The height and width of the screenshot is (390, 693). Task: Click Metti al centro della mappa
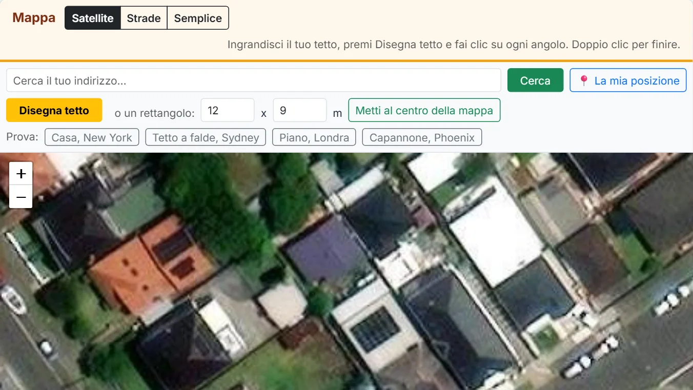pos(424,110)
